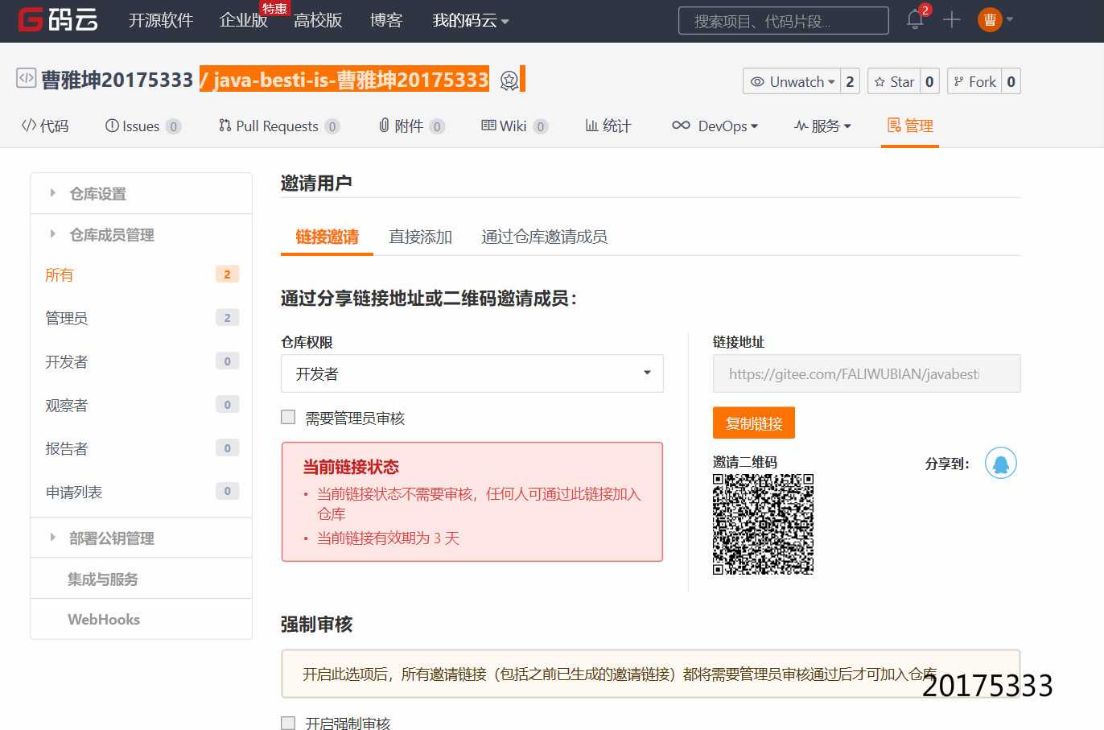Image resolution: width=1104 pixels, height=730 pixels.
Task: Switch to the 链接邀请 tab
Action: click(327, 237)
